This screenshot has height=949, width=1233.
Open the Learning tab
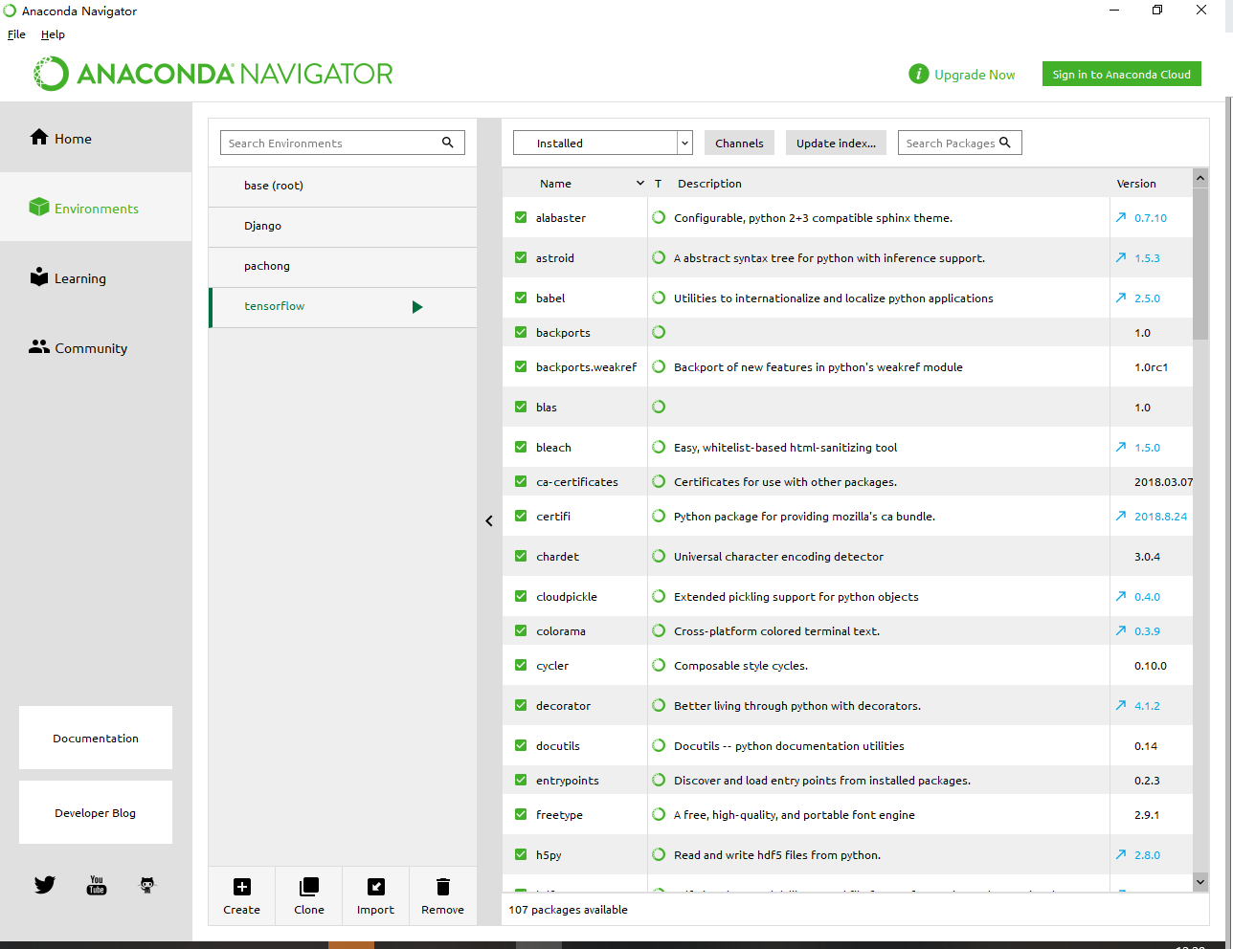tap(96, 277)
